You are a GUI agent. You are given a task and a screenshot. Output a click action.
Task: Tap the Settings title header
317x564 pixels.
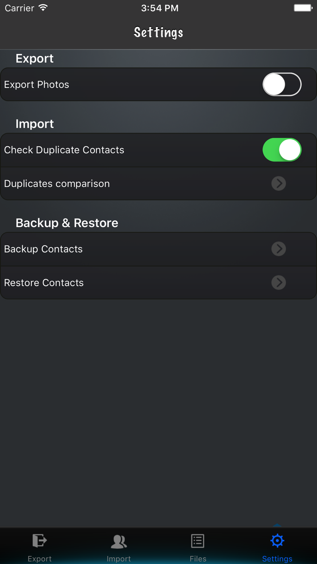(x=158, y=33)
